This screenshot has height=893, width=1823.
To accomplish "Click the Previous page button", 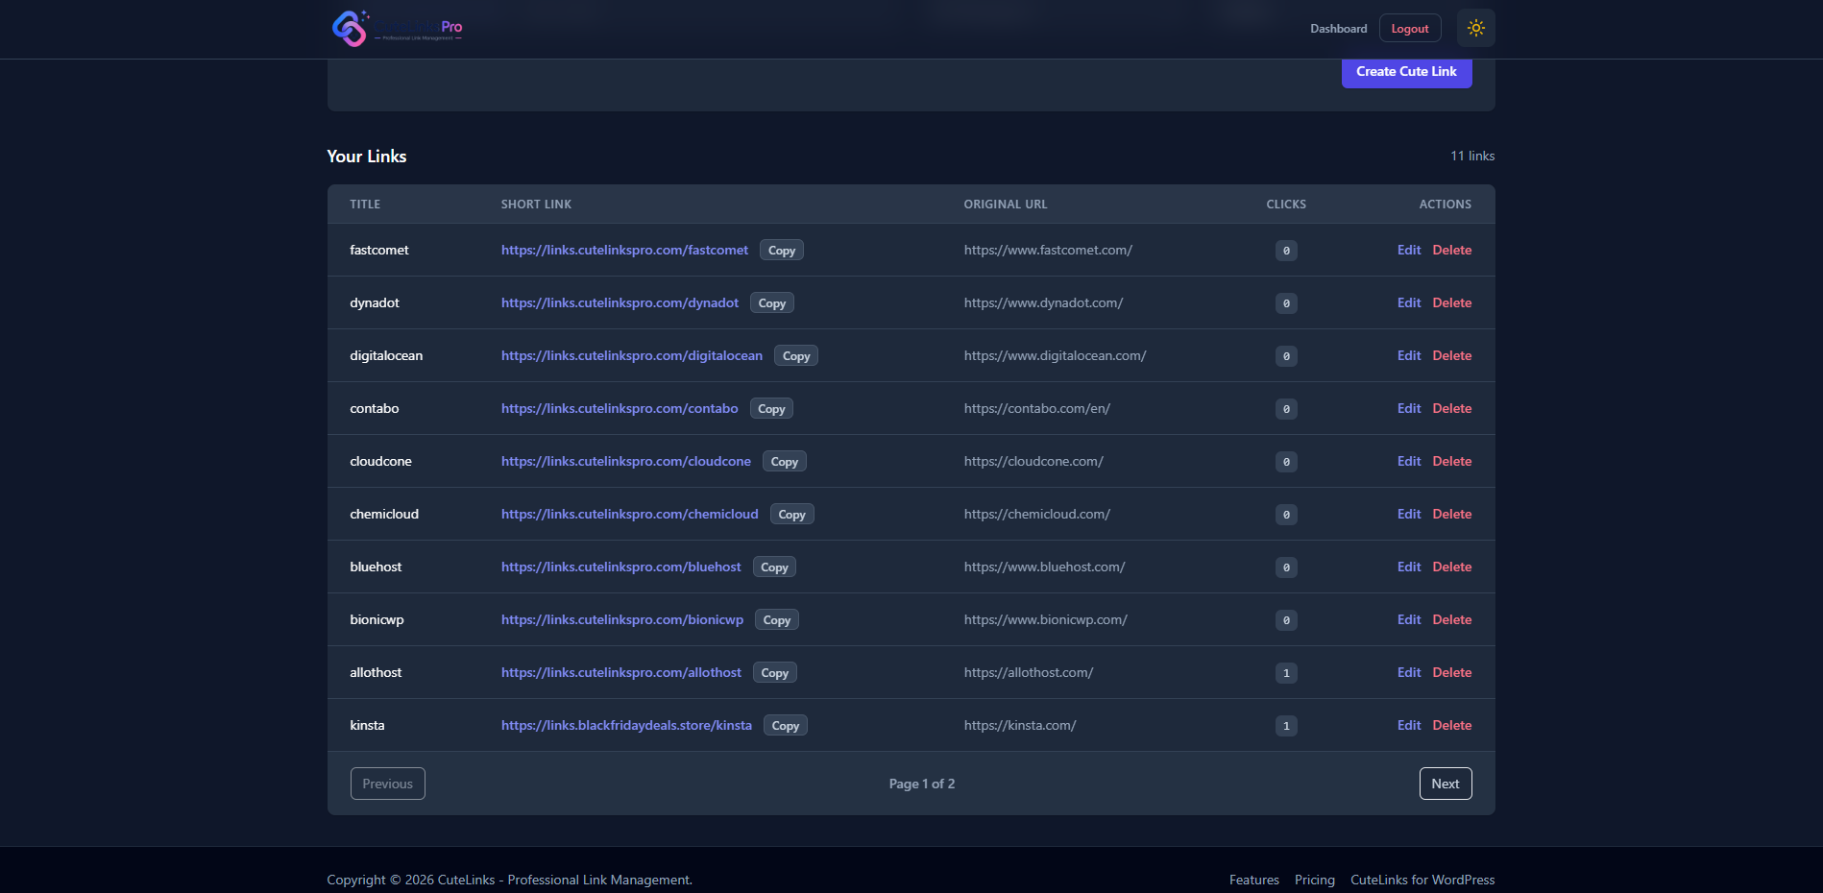I will (x=388, y=784).
